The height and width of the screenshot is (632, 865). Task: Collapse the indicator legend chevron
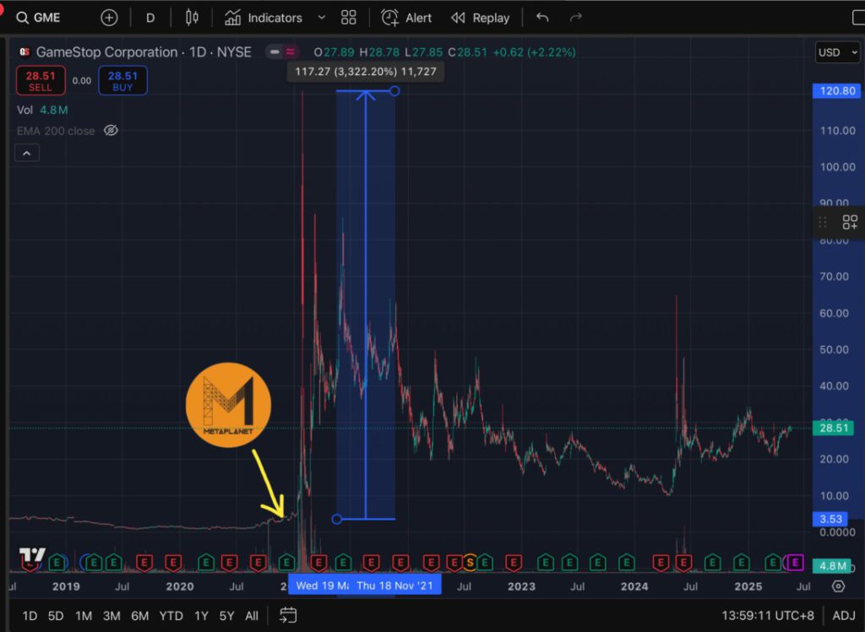25,153
